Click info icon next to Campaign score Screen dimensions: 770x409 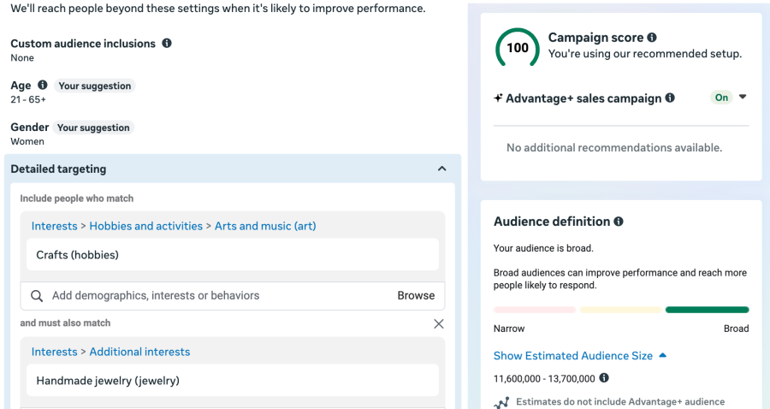(x=652, y=38)
